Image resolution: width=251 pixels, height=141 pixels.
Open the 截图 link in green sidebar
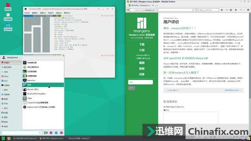pyautogui.click(x=142, y=63)
